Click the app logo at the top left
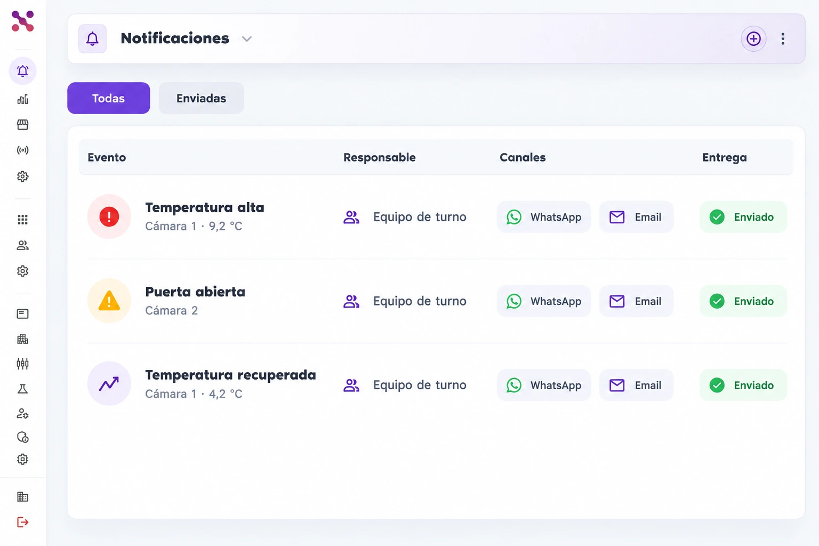Image resolution: width=819 pixels, height=546 pixels. point(22,21)
